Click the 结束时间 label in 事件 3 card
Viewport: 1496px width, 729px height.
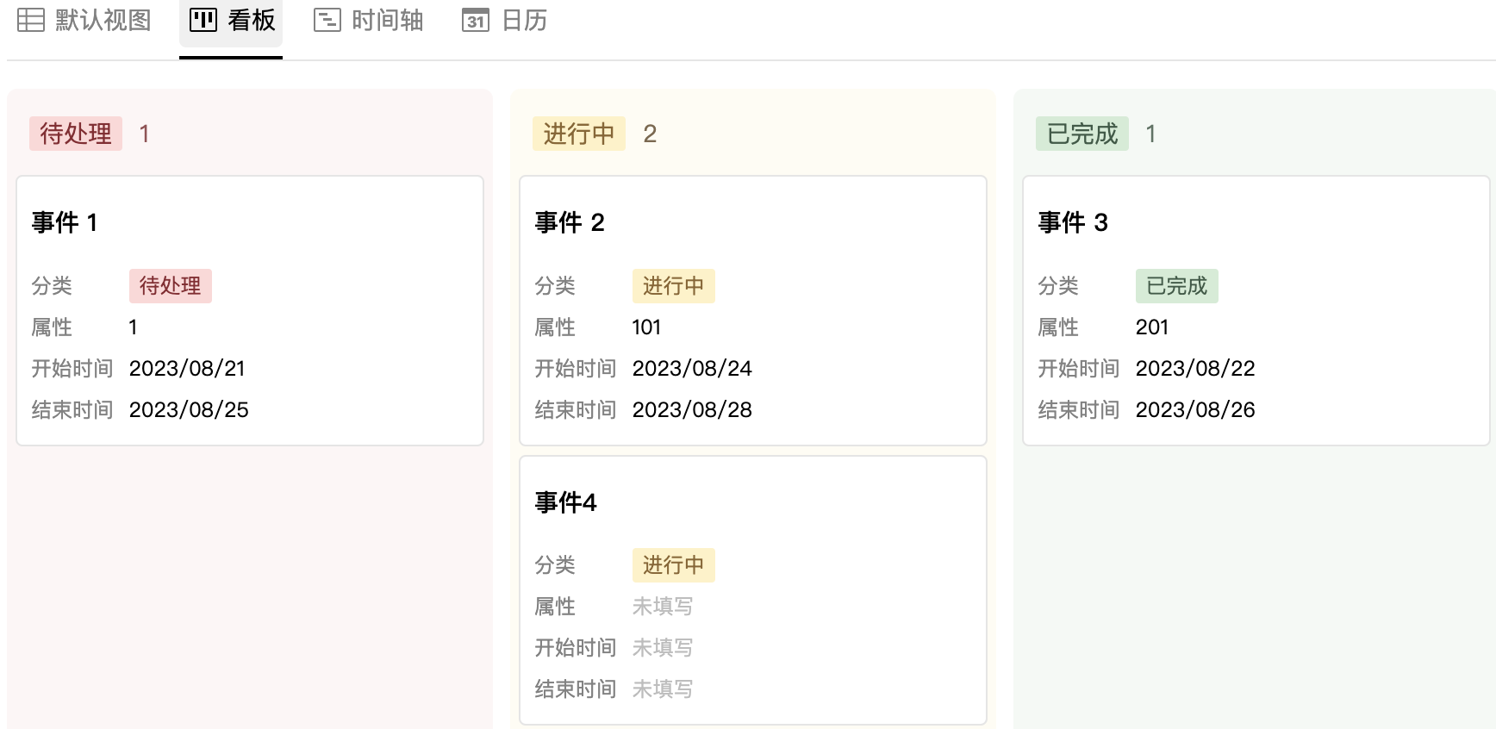coord(1079,410)
